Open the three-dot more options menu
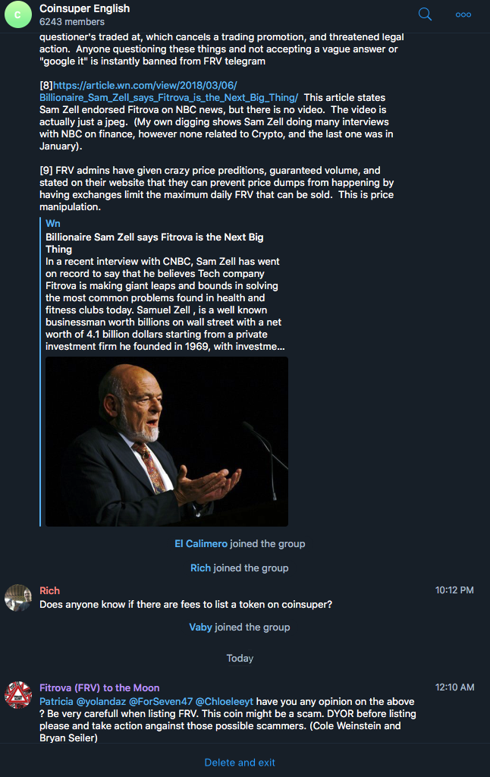Image resolution: width=490 pixels, height=777 pixels. [463, 14]
